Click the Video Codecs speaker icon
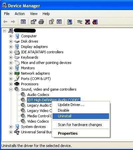 [23, 121]
